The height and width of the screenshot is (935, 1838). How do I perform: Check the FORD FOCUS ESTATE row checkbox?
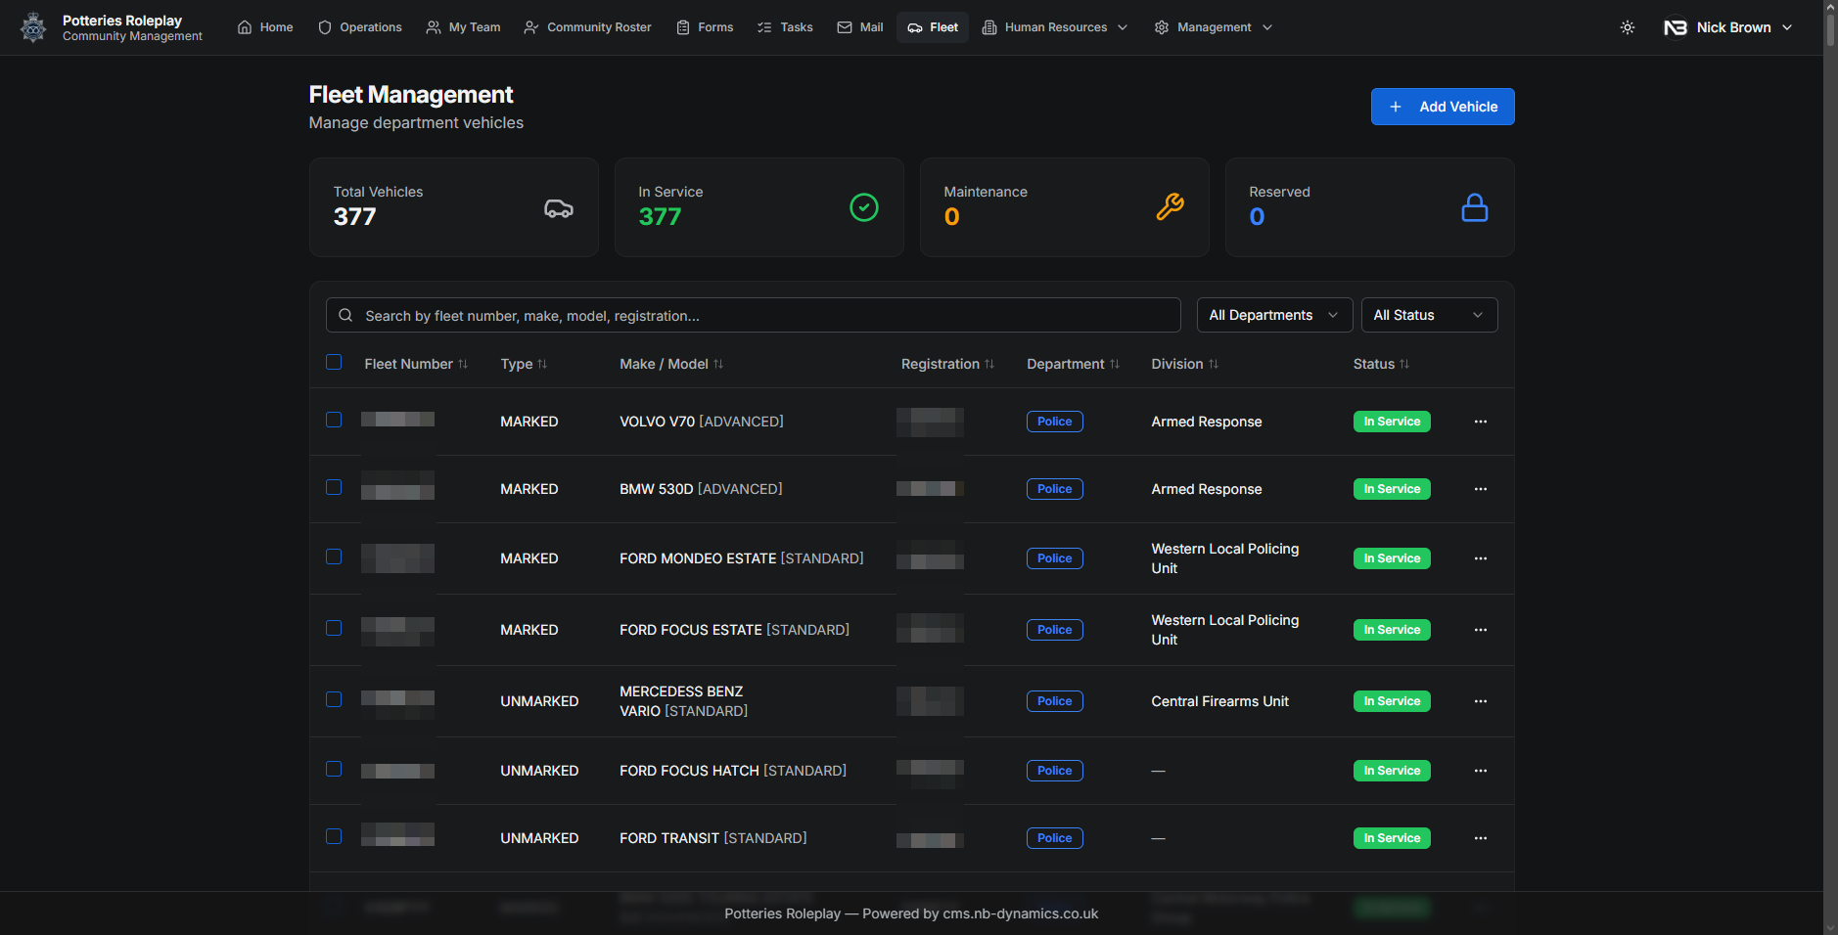click(x=334, y=628)
